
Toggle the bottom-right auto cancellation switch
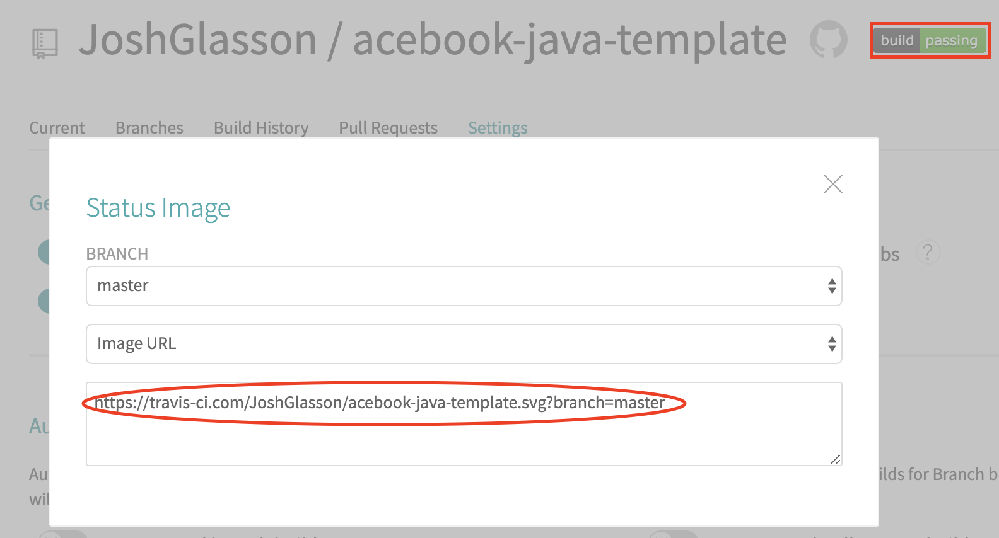[674, 534]
